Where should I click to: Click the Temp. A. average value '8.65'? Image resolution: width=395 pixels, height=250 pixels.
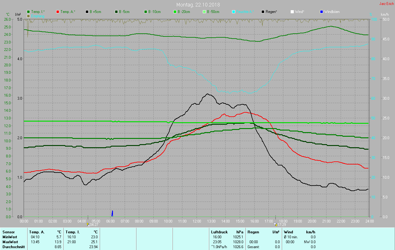coord(58,247)
